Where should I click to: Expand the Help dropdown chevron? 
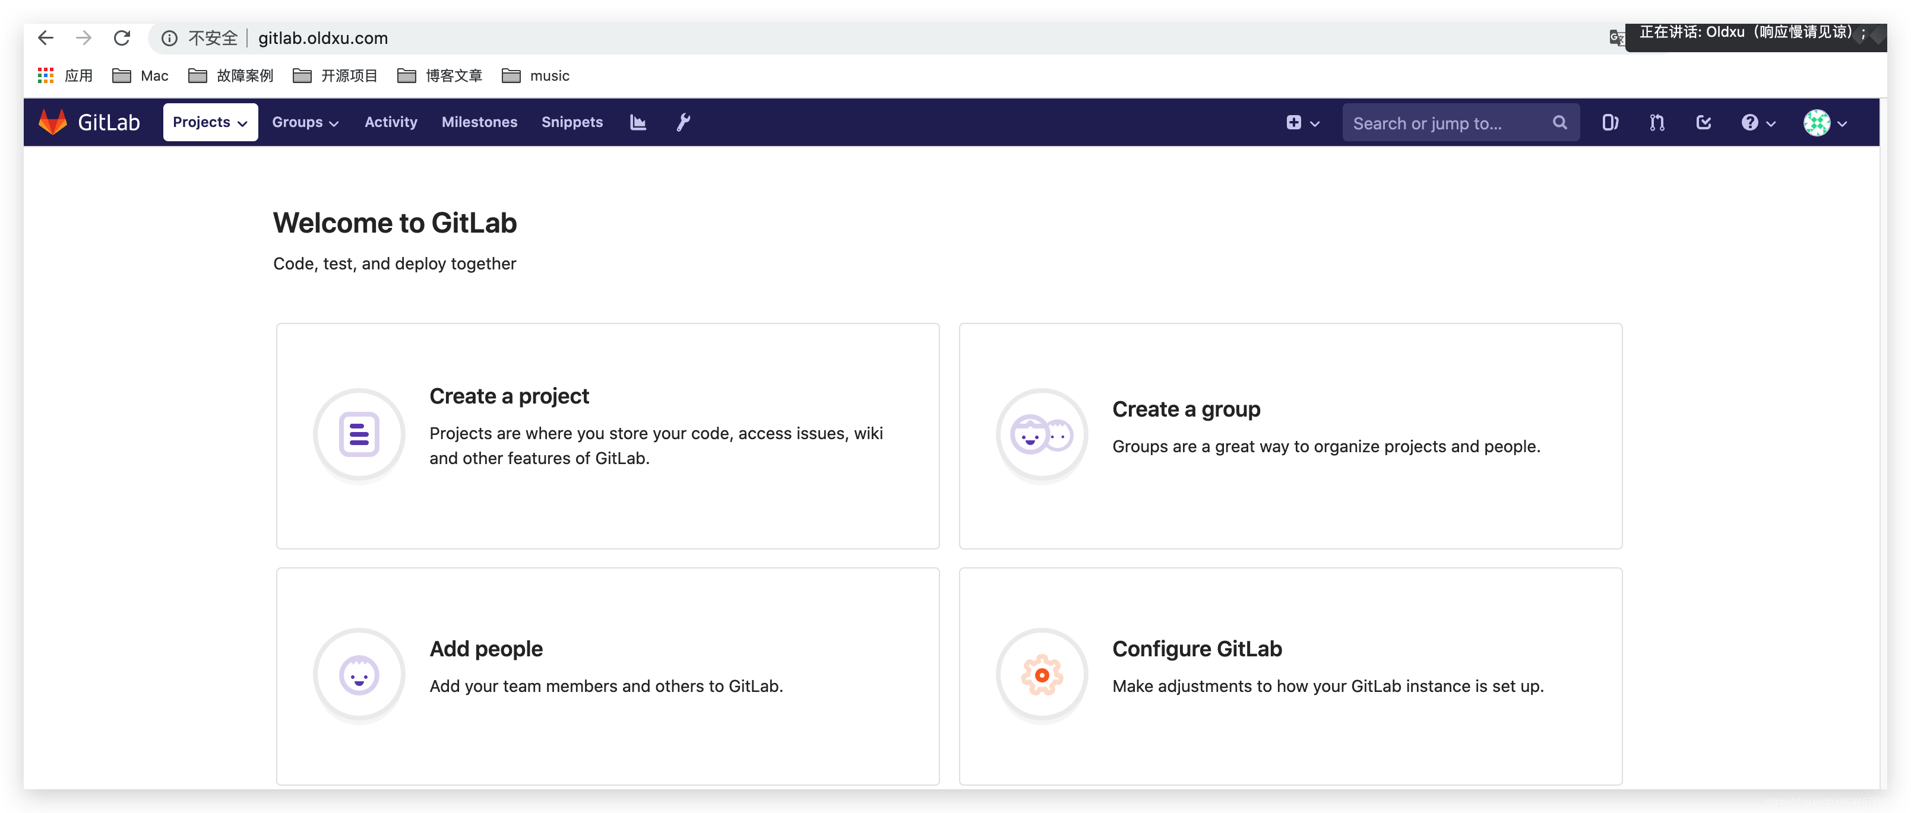pyautogui.click(x=1771, y=124)
